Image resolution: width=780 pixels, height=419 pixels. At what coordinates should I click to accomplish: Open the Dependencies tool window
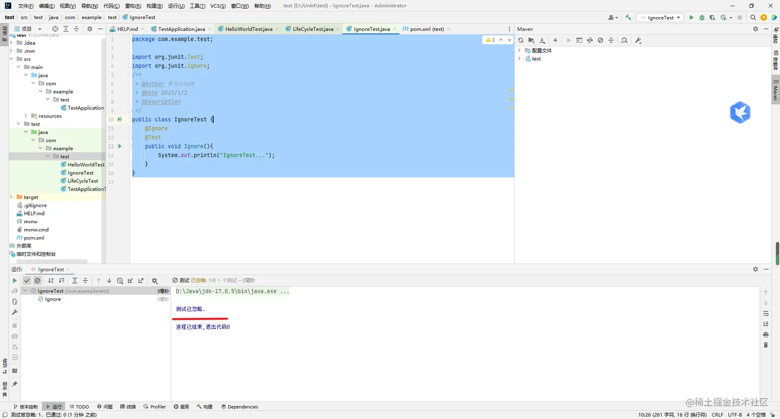tap(239, 407)
